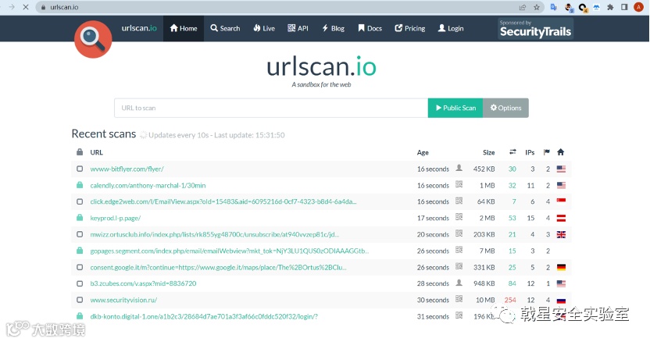Click user submission icon for b3.zcubes.com row
Viewport: 650px width, 342px height.
(459, 283)
